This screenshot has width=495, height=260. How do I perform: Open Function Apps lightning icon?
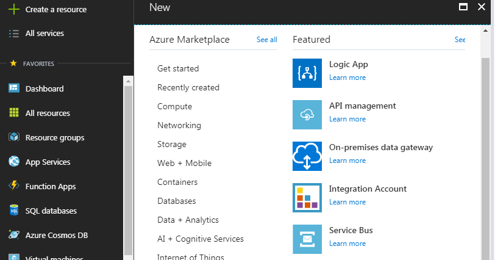[14, 186]
